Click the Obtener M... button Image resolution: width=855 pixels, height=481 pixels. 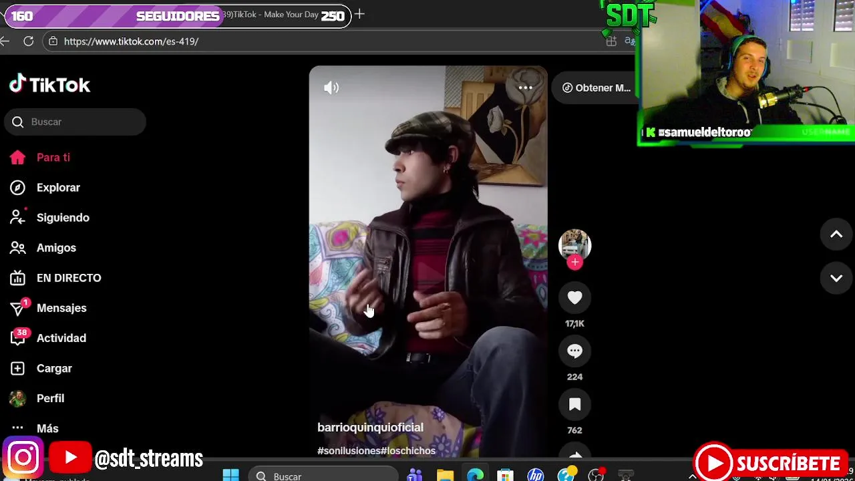tap(596, 88)
